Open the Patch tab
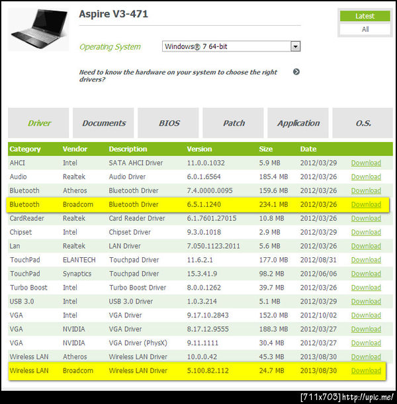Screen dimensions: 397x404 [234, 123]
